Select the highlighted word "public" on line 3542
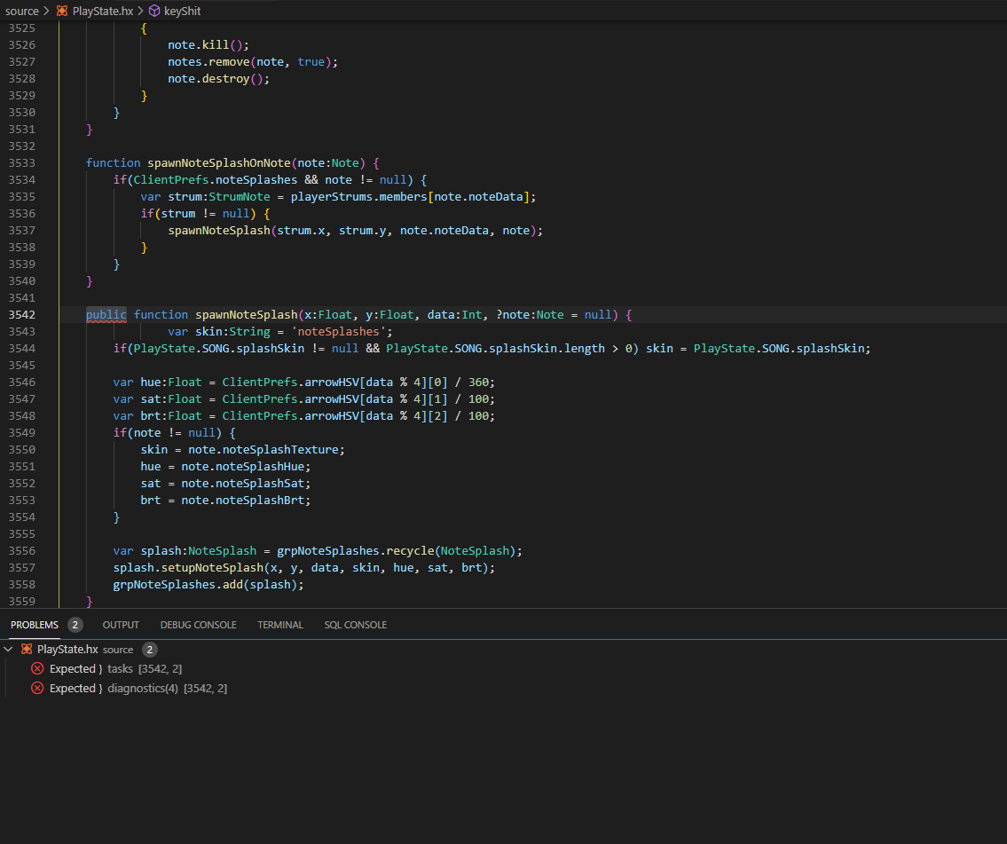This screenshot has width=1007, height=844. (x=106, y=314)
